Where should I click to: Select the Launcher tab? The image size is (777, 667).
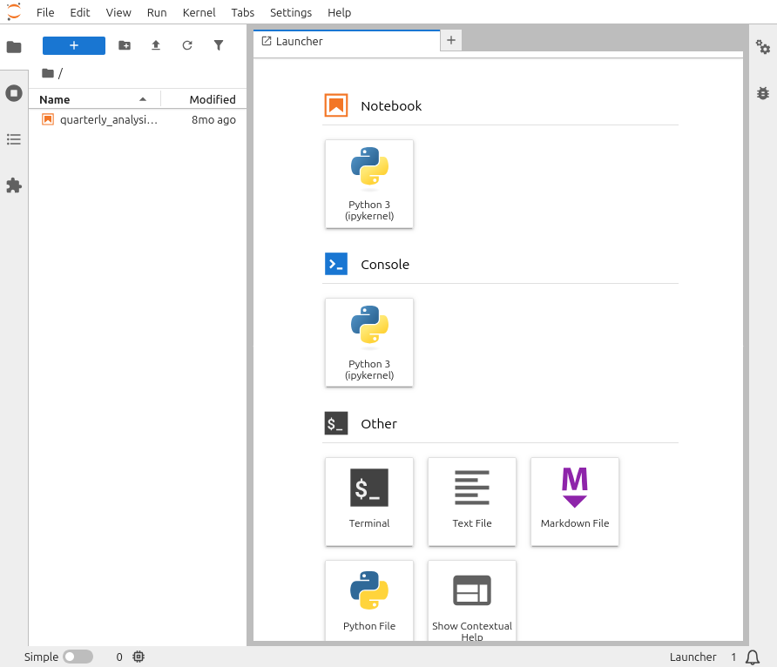[x=347, y=41]
